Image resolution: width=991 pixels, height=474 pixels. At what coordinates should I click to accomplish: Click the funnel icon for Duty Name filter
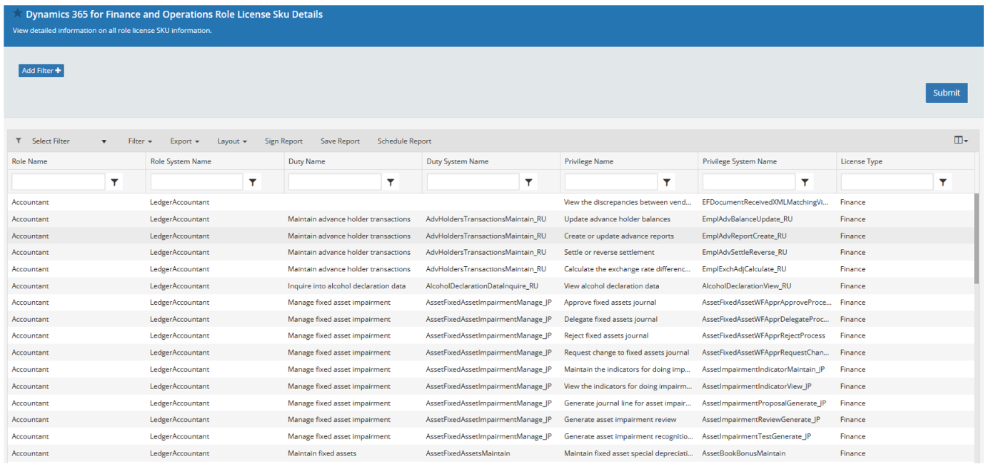[391, 183]
